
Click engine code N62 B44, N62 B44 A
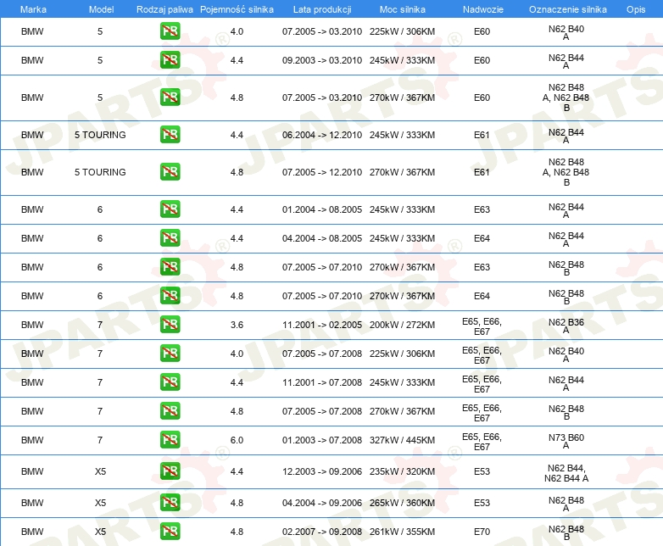coord(566,473)
